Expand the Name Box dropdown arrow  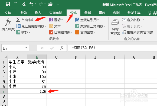27,48
